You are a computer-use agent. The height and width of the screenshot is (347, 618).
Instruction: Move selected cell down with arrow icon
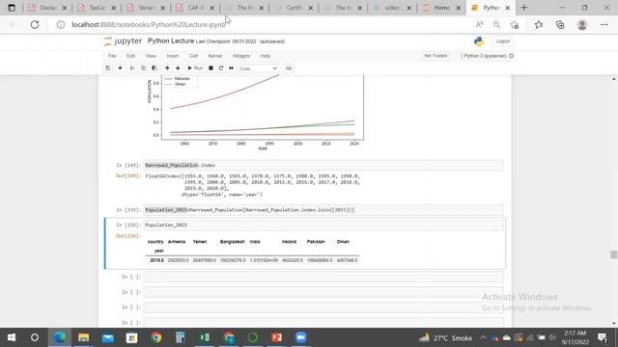(x=178, y=68)
